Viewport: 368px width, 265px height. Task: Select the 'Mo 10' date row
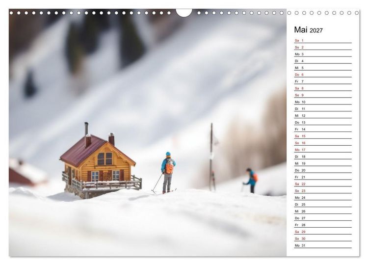point(323,102)
